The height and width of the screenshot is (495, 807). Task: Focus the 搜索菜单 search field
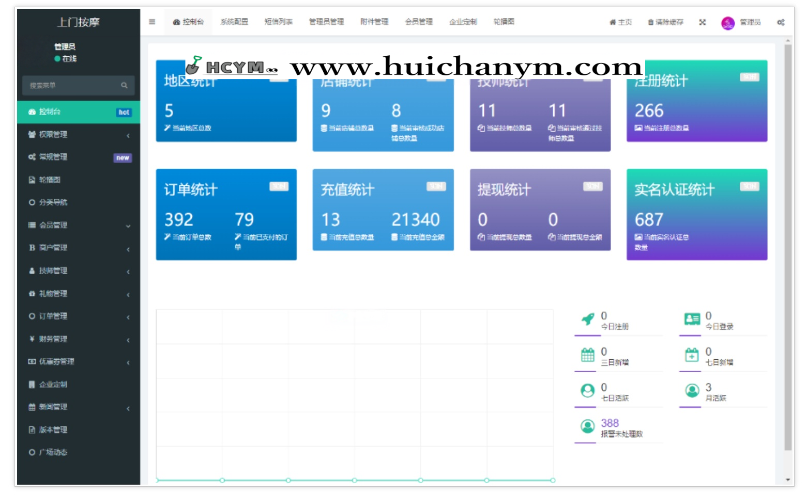coord(70,85)
